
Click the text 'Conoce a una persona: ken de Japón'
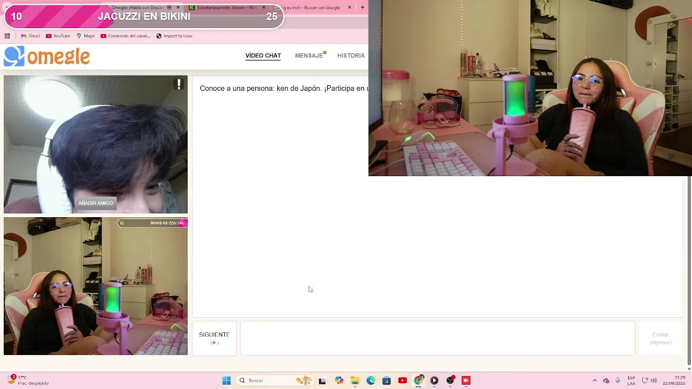click(x=261, y=88)
